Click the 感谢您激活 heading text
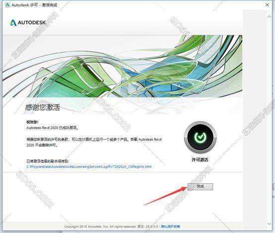 click(x=43, y=107)
